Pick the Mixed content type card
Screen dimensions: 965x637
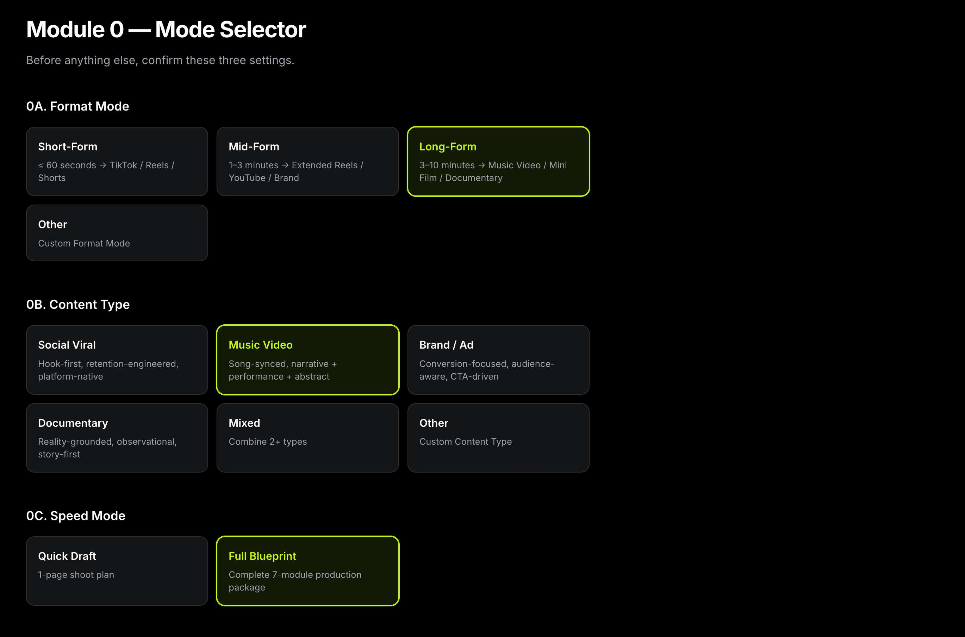pos(307,438)
